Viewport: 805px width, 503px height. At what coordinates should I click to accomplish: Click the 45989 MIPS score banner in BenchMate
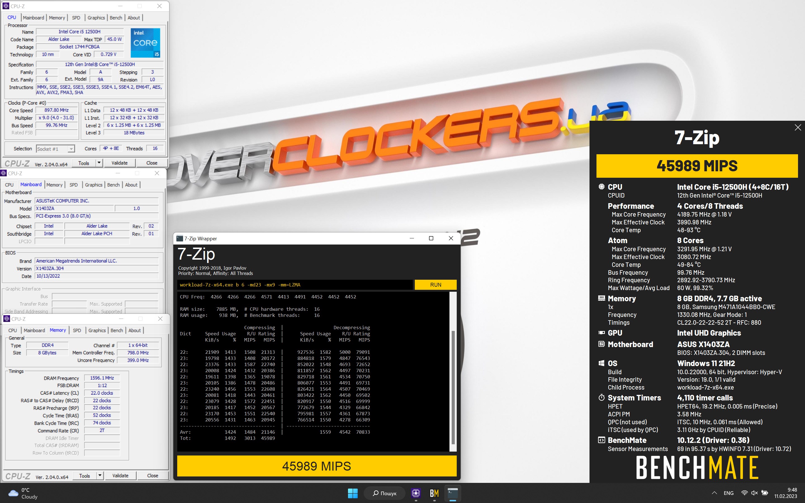[697, 166]
